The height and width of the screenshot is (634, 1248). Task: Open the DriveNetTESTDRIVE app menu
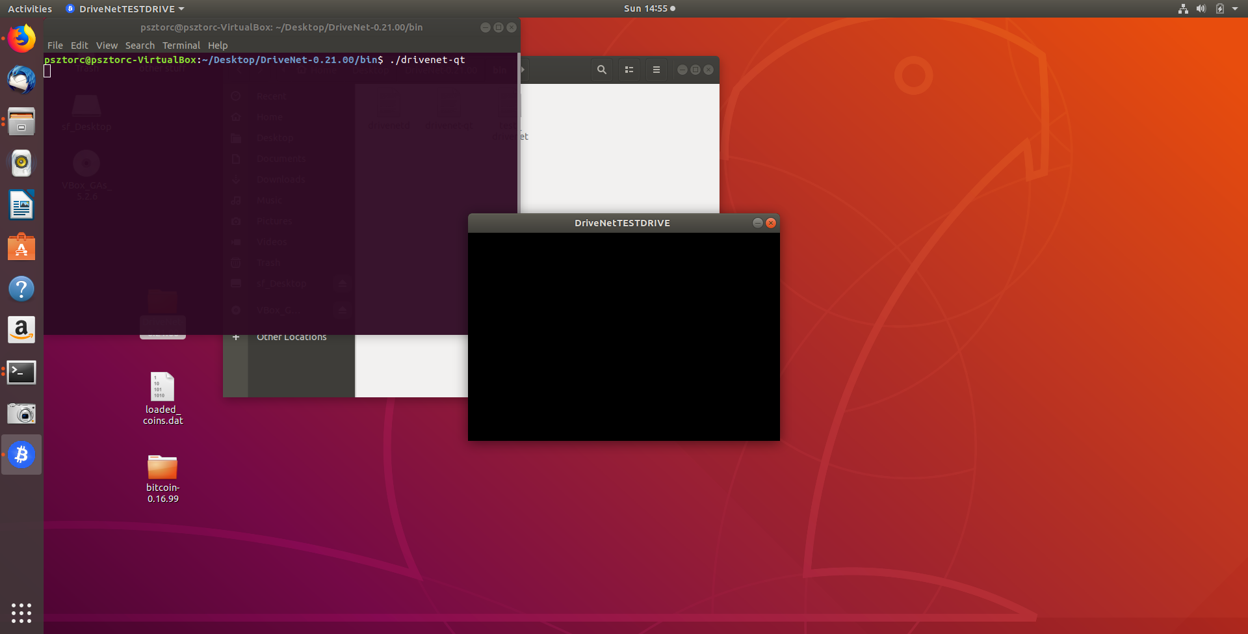[126, 8]
